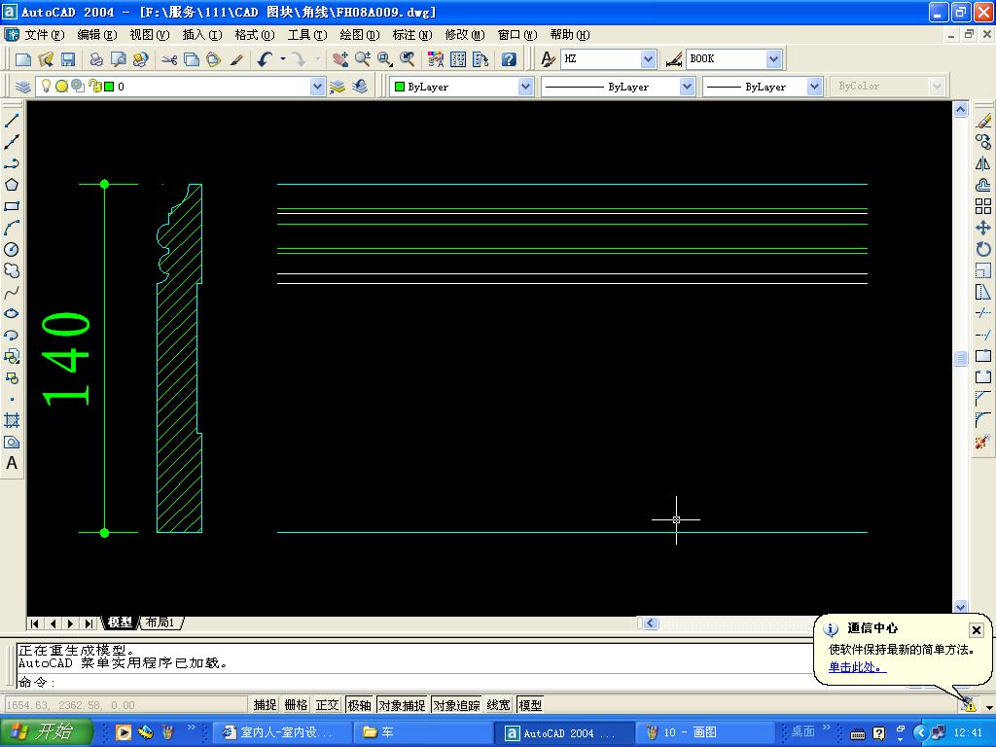Viewport: 996px width, 747px height.
Task: Click the Save drawing icon
Action: point(68,59)
